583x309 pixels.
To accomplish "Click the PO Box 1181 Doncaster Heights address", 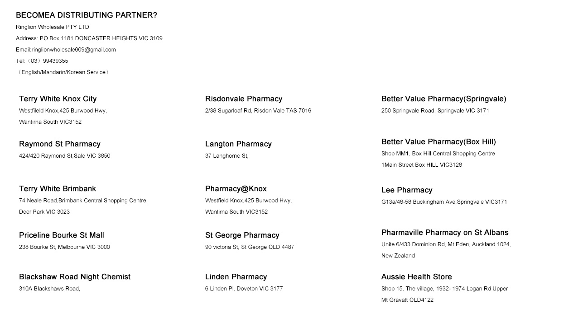I will (101, 38).
